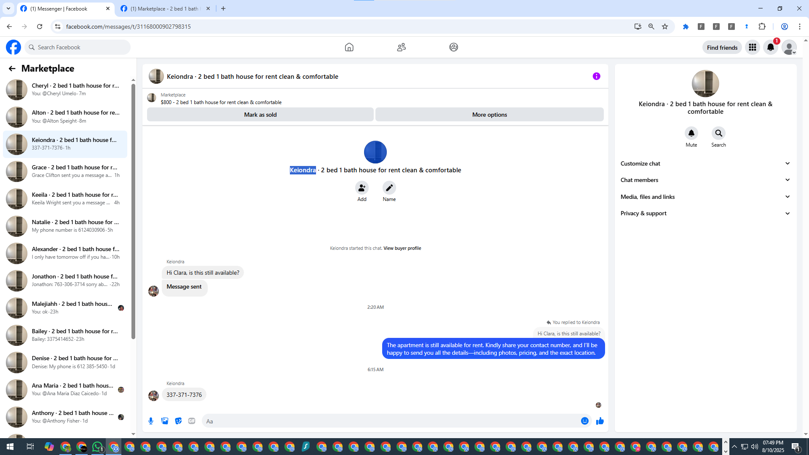This screenshot has height=455, width=809.
Task: Click Mark as sold button
Action: point(260,115)
